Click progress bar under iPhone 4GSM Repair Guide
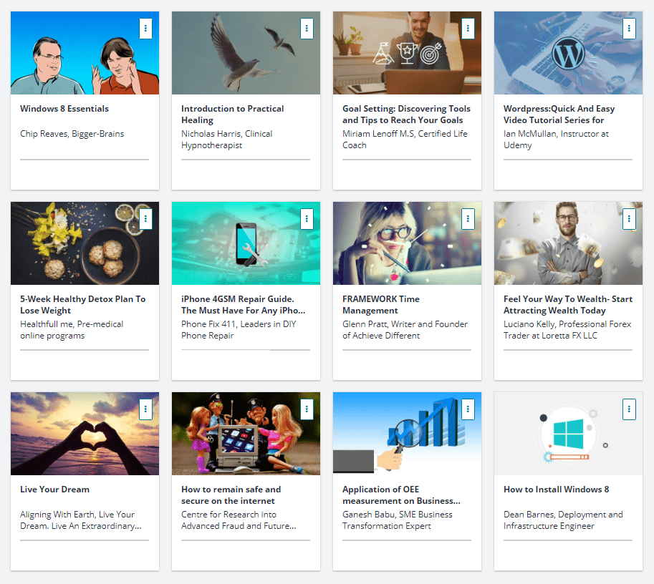 click(x=246, y=350)
